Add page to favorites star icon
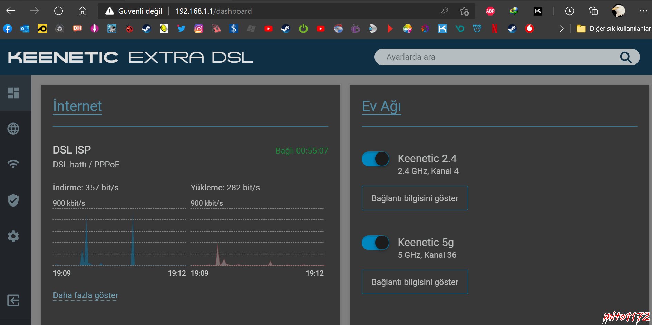 pos(464,11)
